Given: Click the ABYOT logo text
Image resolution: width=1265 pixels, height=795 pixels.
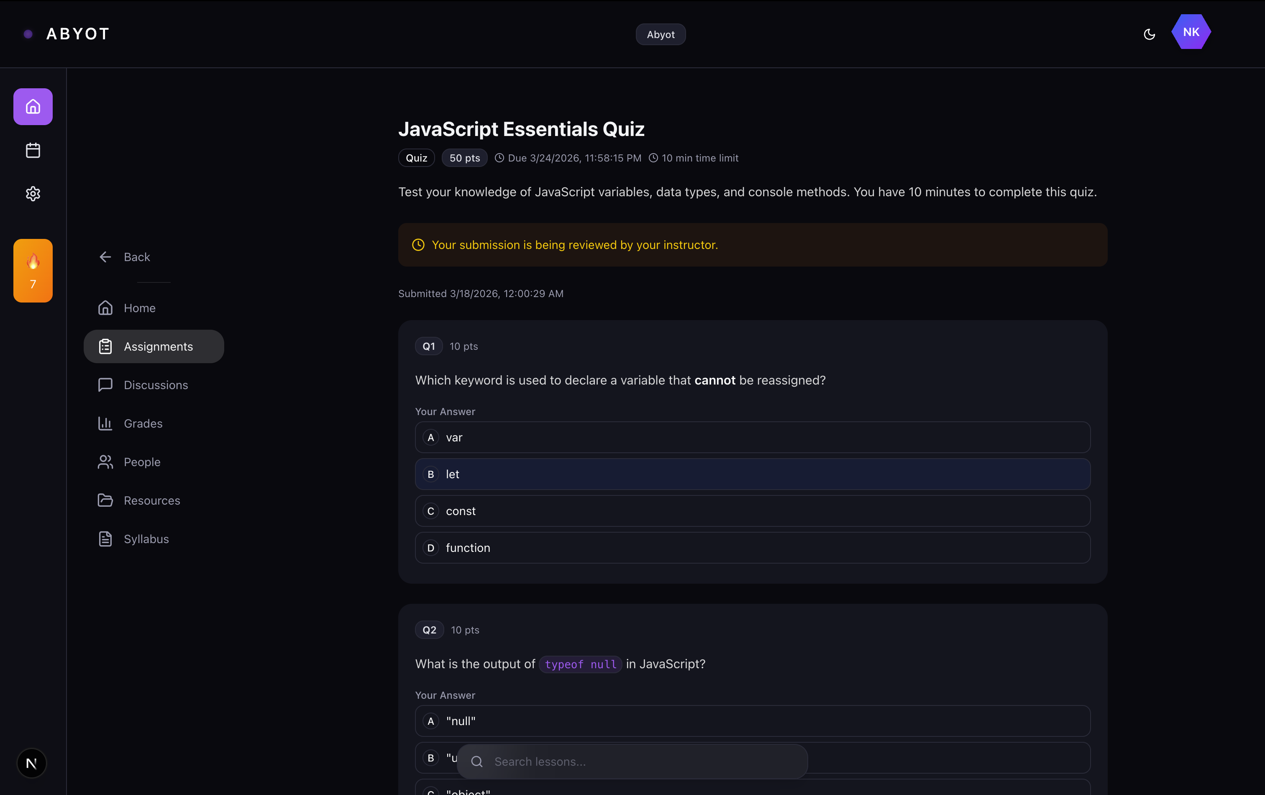Looking at the screenshot, I should pyautogui.click(x=78, y=34).
